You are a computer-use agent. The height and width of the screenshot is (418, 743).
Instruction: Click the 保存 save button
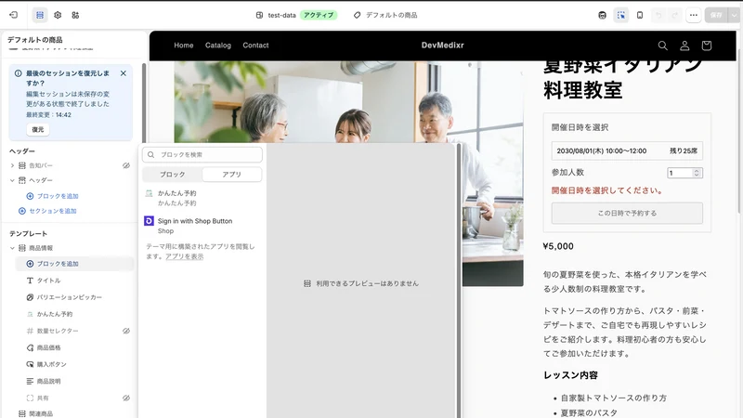(716, 15)
